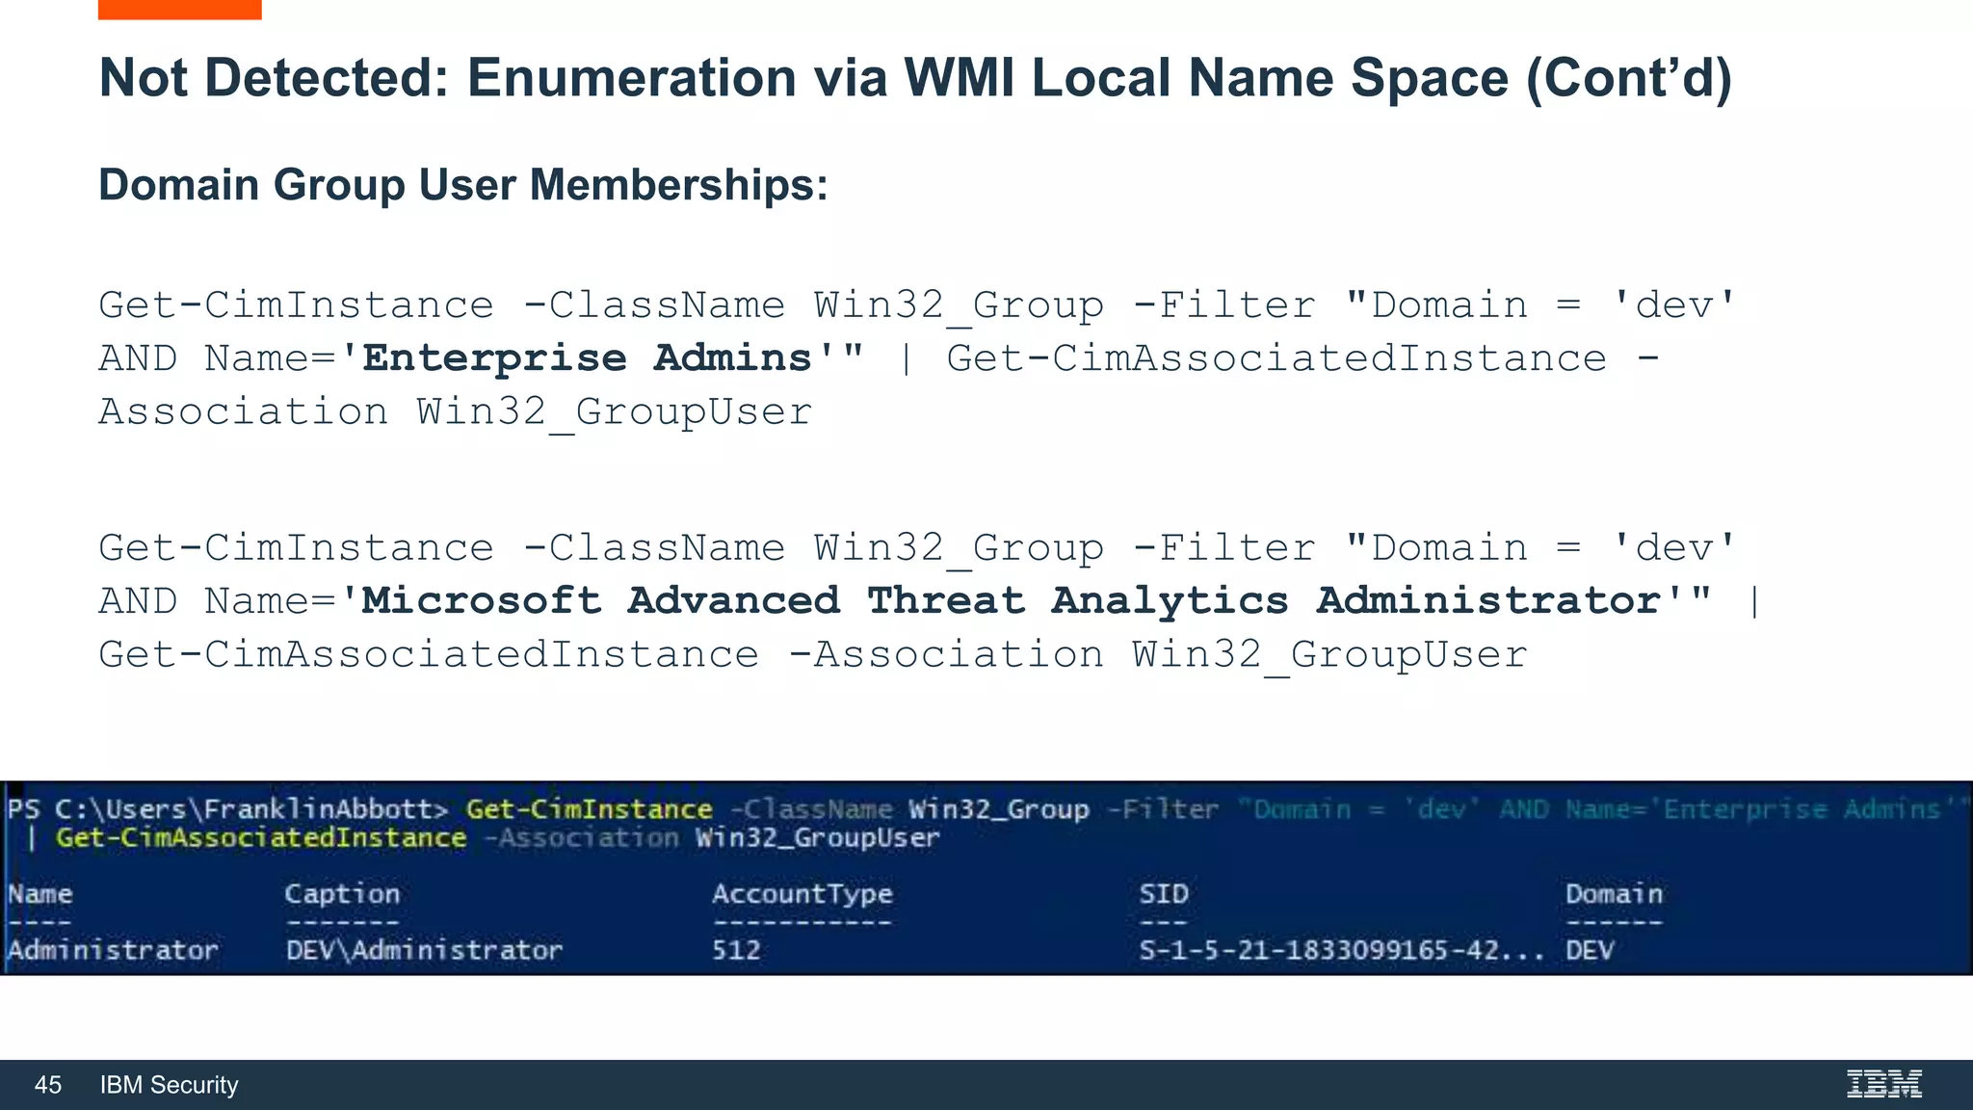This screenshot has width=1973, height=1110.
Task: Click 'Win32_GroupUser' in the PowerShell console
Action: [x=818, y=838]
